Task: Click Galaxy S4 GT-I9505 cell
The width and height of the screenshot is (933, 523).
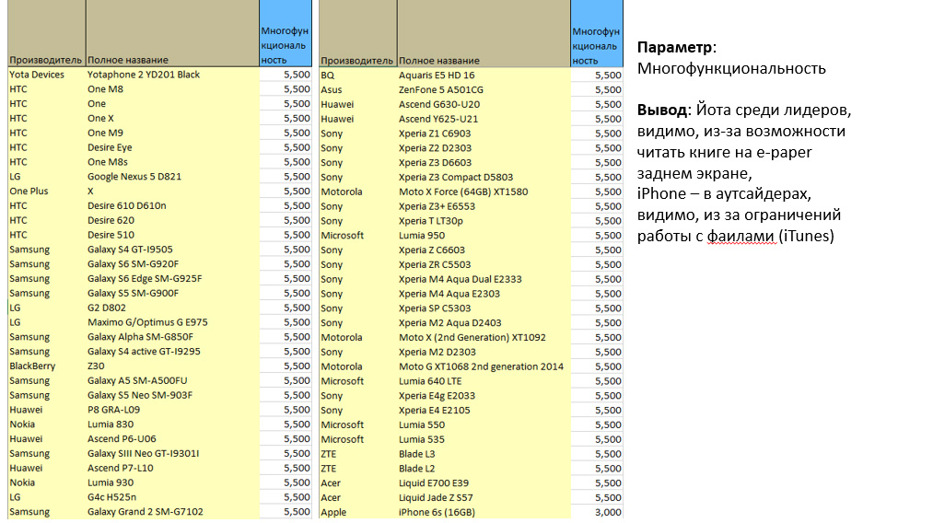Action: click(x=172, y=250)
